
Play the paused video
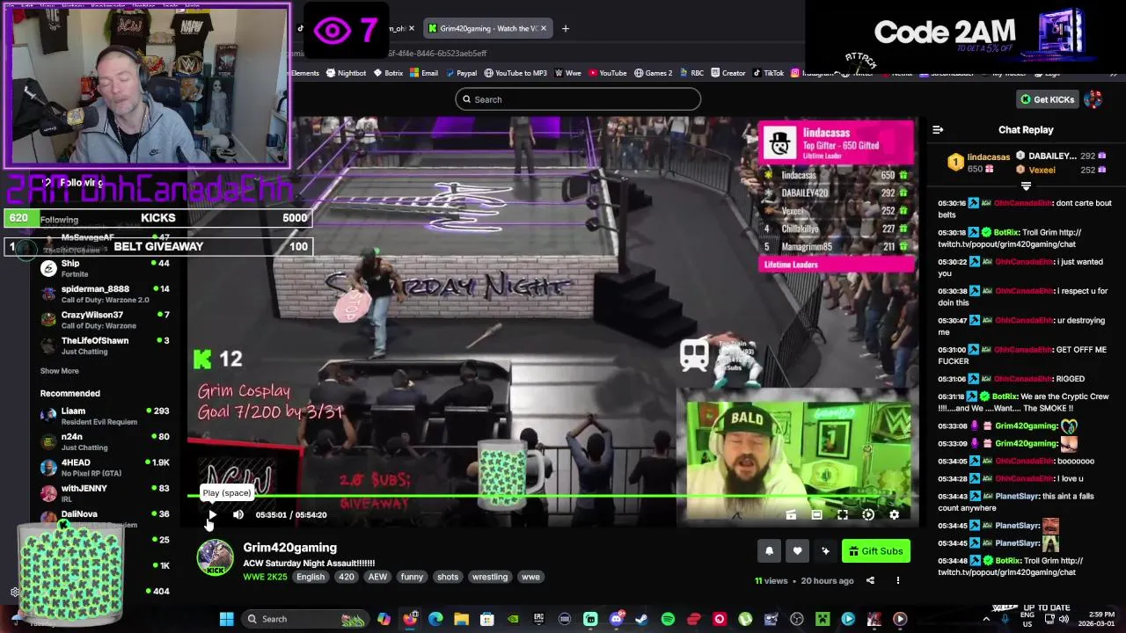tap(212, 515)
